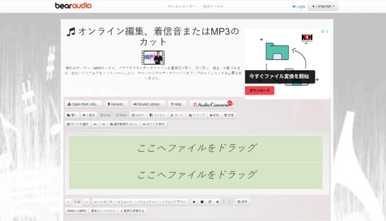Open the JS Audio Converter link
Screen dimensions: 386x221
pyautogui.click(x=211, y=104)
